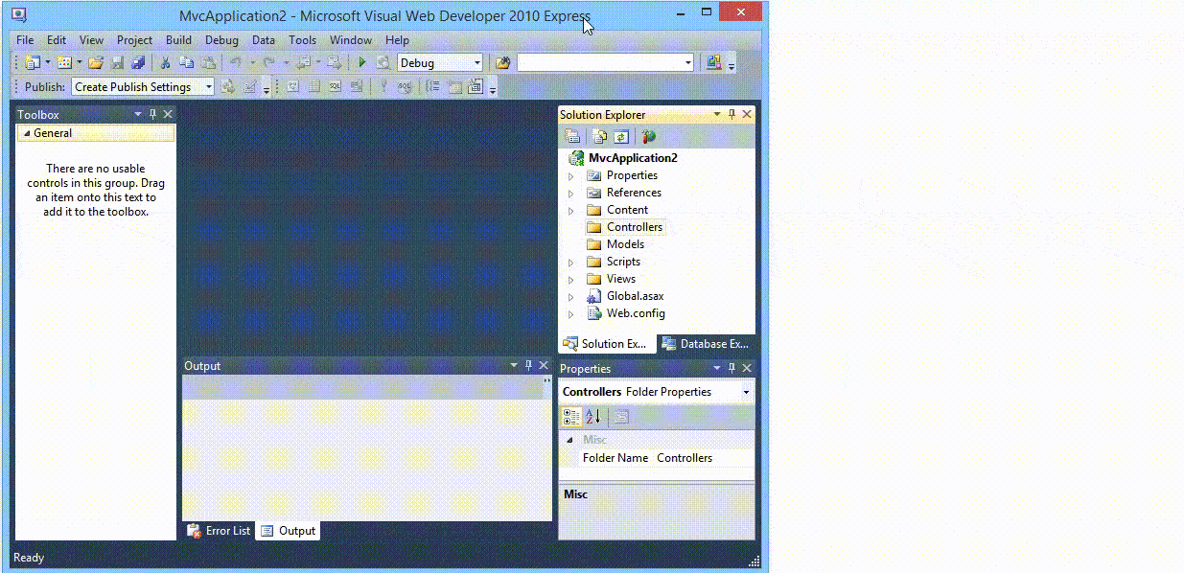Open the View menu
Screen dimensions: 1184x573
click(91, 40)
